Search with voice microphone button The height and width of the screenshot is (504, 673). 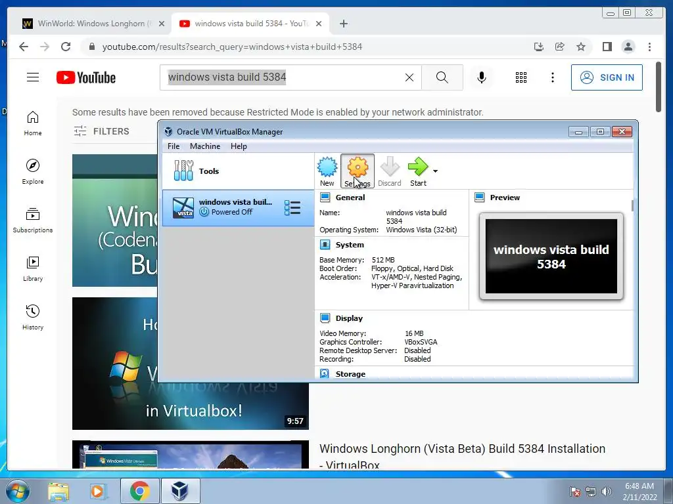pyautogui.click(x=482, y=77)
